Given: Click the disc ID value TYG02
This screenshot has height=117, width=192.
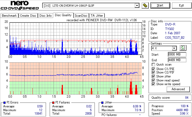Looking at the screenshot, I should pyautogui.click(x=170, y=29).
